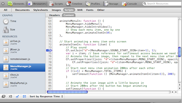Click the scroll down arrow
The width and height of the screenshot is (182, 103).
click(179, 88)
